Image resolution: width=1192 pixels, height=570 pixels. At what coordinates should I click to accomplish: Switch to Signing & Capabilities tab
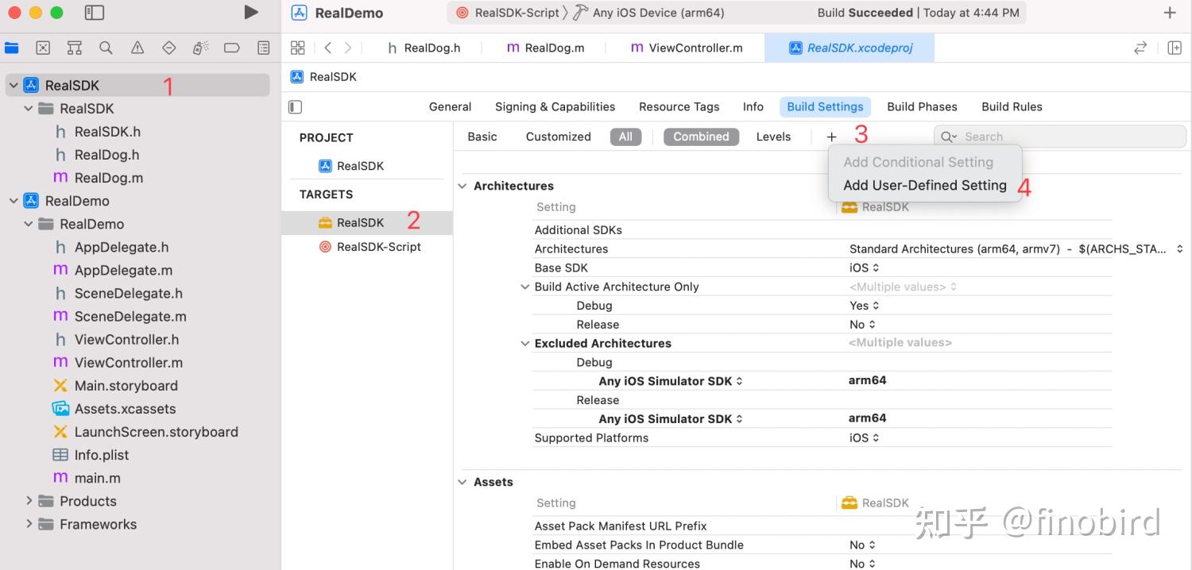pos(555,106)
